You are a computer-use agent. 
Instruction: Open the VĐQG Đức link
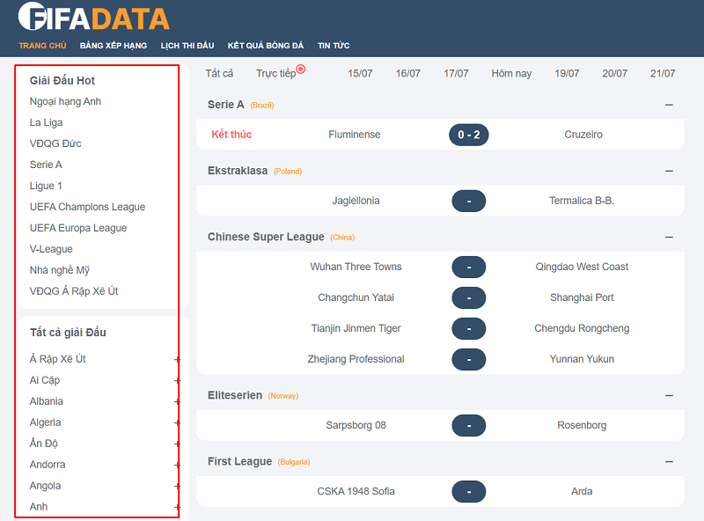pyautogui.click(x=55, y=143)
